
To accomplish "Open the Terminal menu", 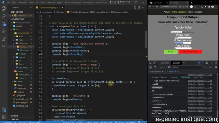I will tap(51, 2).
